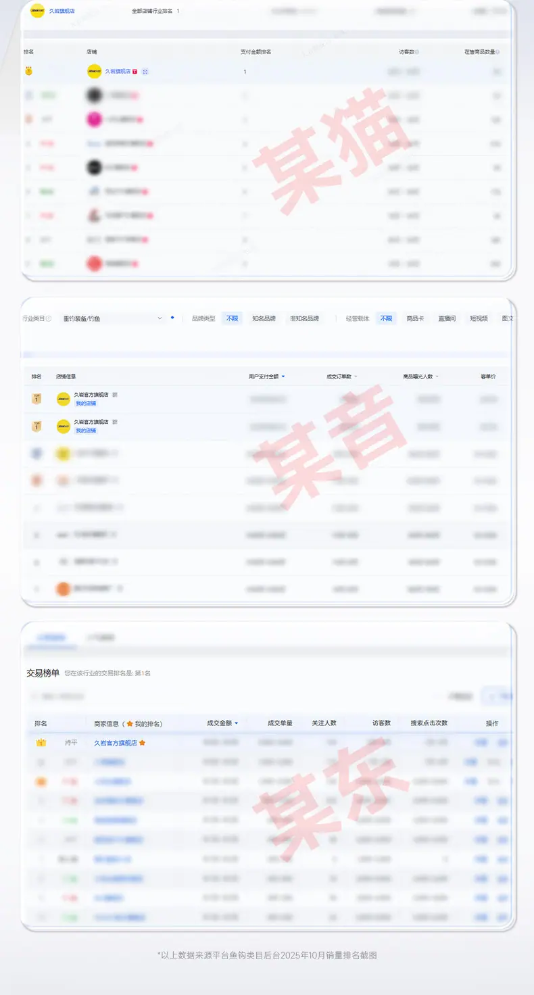Click the blue square icon after 久岩旗舰店
Screen dimensions: 534x995
(145, 72)
